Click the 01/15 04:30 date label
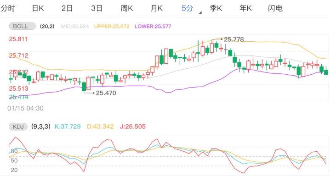The image size is (330, 176). pyautogui.click(x=25, y=108)
